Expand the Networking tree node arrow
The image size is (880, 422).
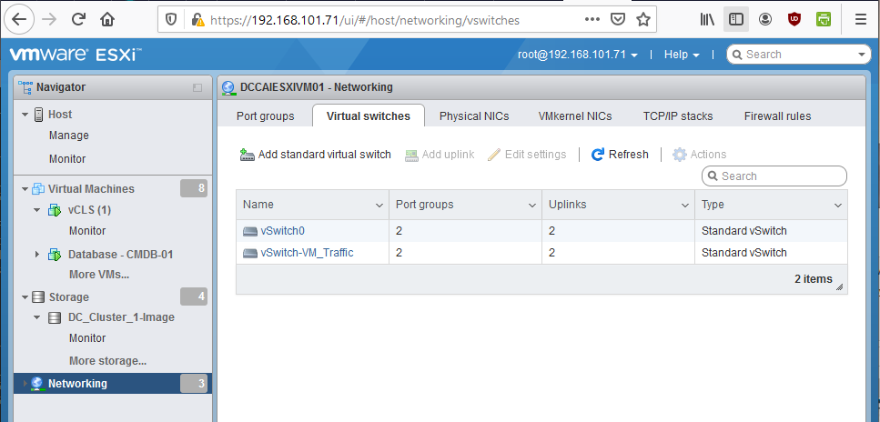25,384
